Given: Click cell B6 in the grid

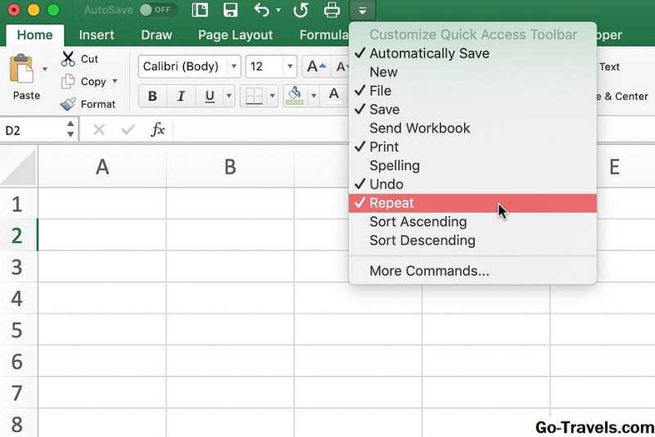Looking at the screenshot, I should [230, 362].
